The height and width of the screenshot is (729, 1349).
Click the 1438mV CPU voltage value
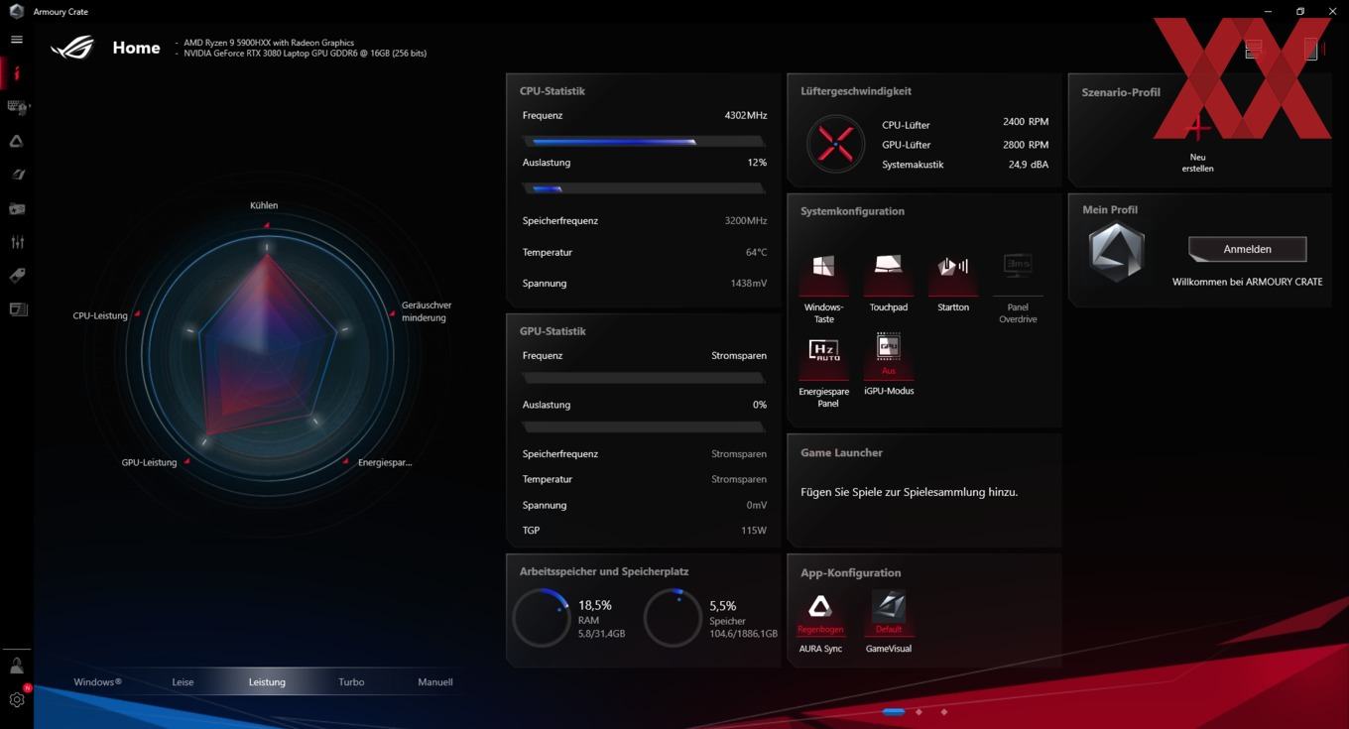[x=749, y=283]
